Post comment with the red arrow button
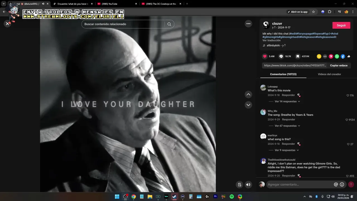The width and height of the screenshot is (357, 201). pyautogui.click(x=351, y=185)
